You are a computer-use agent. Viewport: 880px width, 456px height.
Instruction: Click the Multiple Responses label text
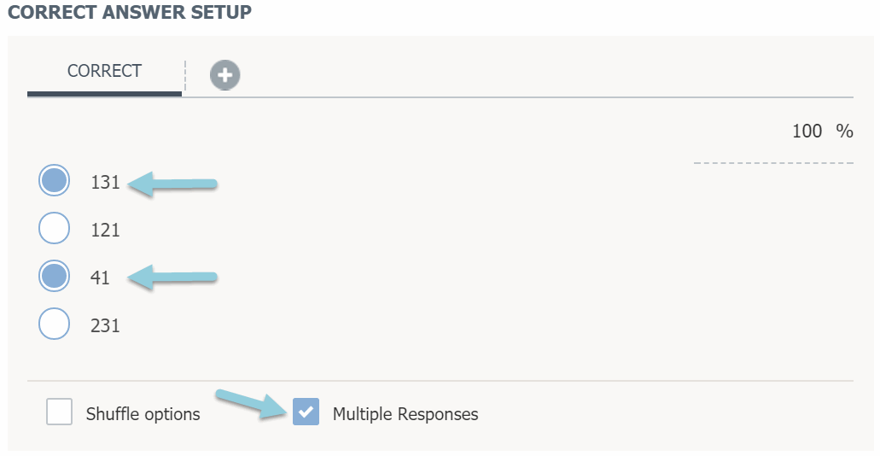click(405, 414)
